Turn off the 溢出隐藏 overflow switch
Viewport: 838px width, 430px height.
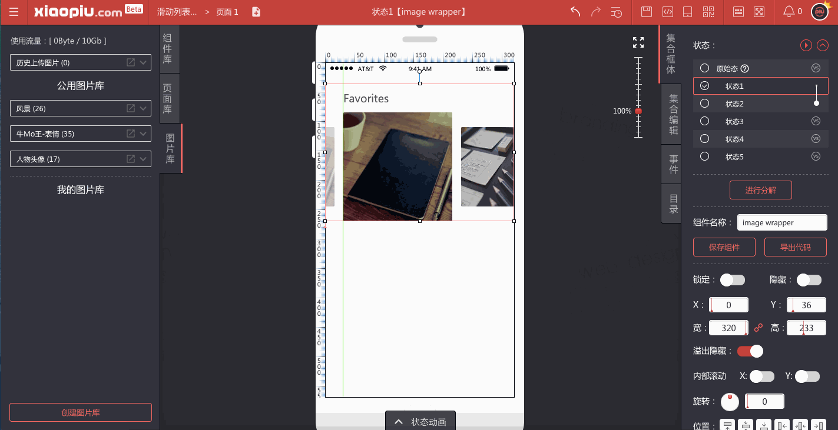coord(750,351)
